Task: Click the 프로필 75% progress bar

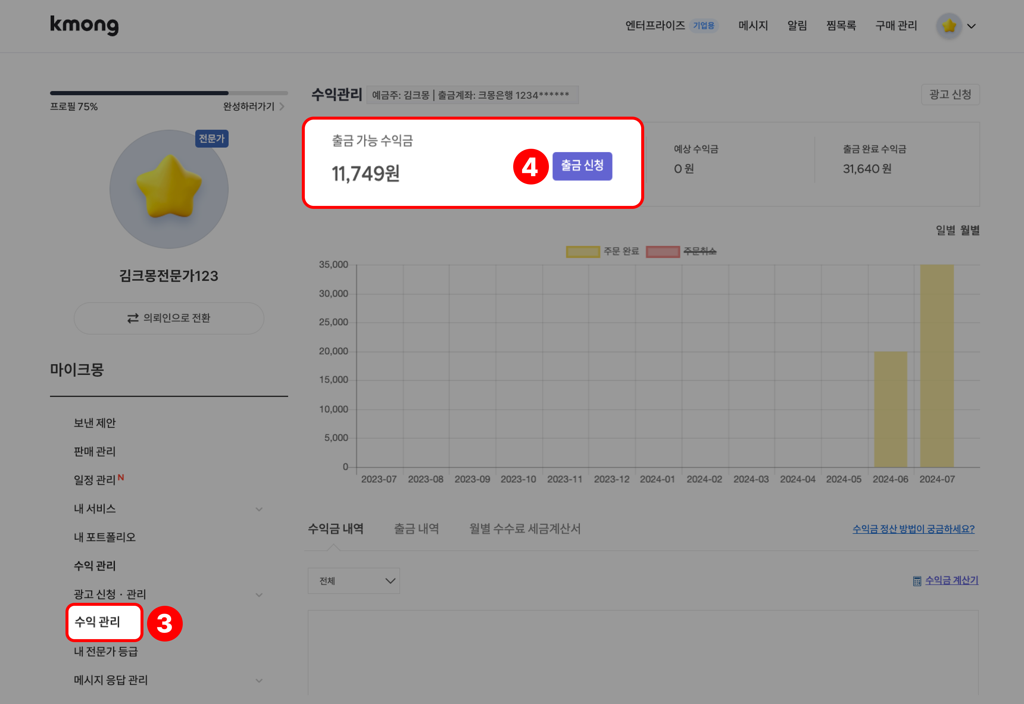Action: 169,93
